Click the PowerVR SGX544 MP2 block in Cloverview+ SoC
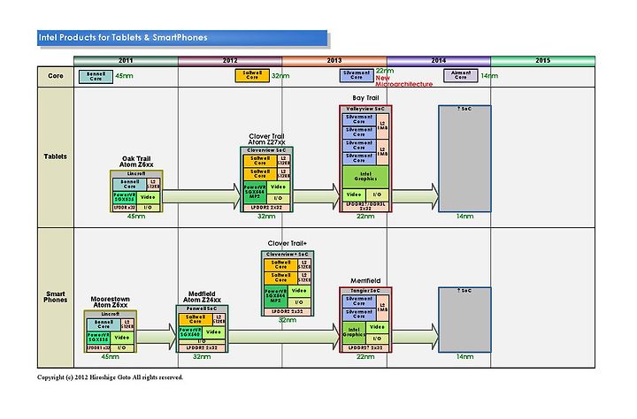Viewport: 637px width, 419px height. coord(275,296)
